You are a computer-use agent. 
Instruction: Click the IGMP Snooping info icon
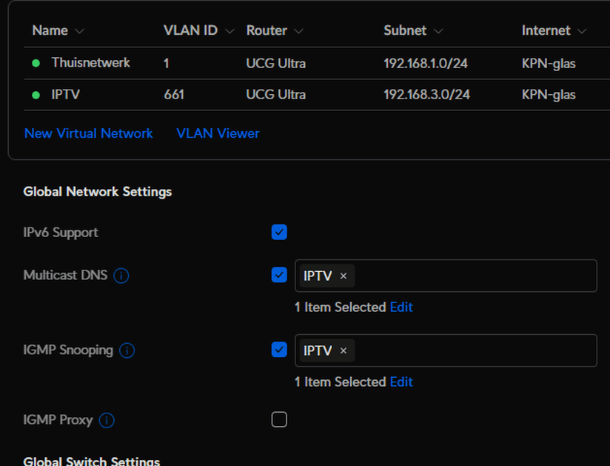[127, 350]
